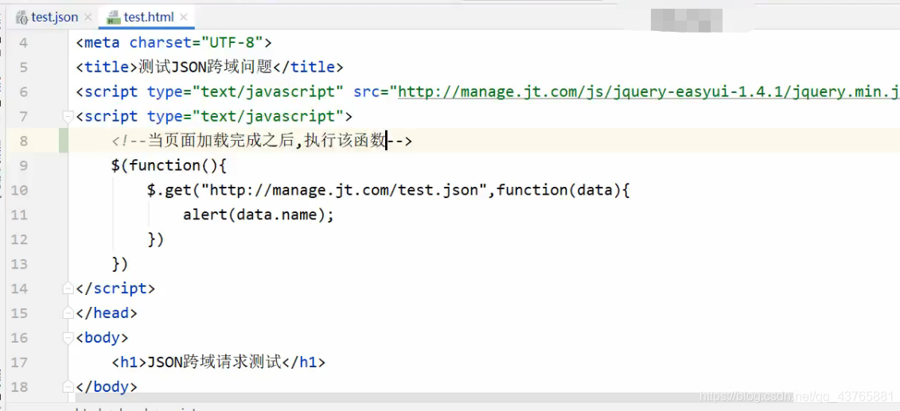Click line number 8 in the gutter
The height and width of the screenshot is (411, 900).
tap(23, 141)
